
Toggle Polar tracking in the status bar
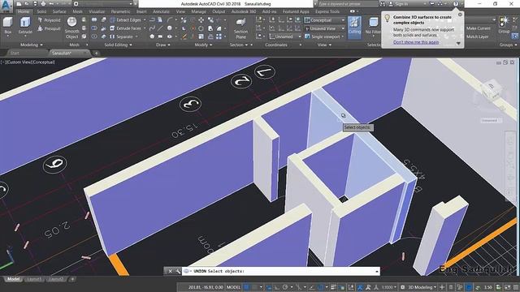point(285,287)
